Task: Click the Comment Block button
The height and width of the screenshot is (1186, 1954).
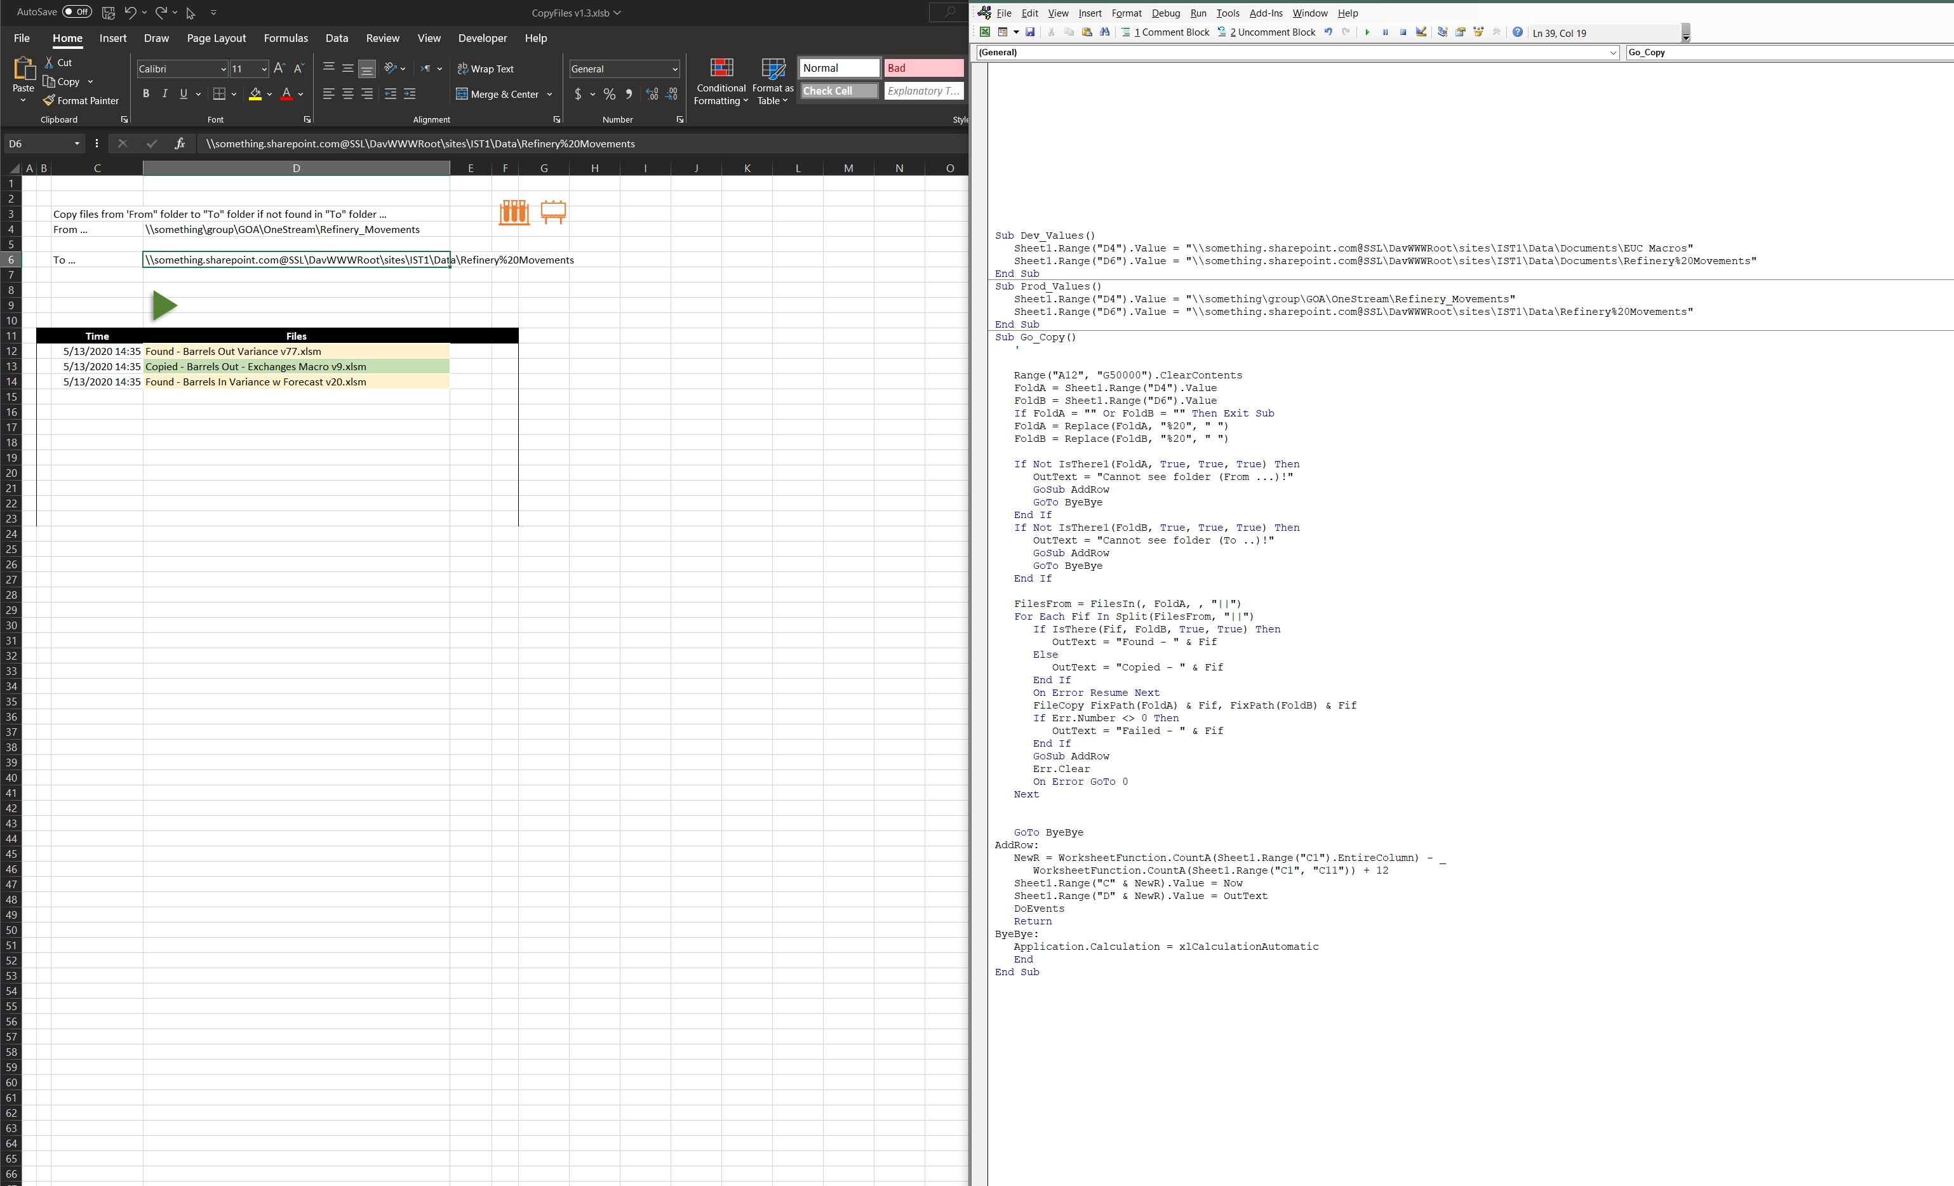Action: click(x=1165, y=32)
